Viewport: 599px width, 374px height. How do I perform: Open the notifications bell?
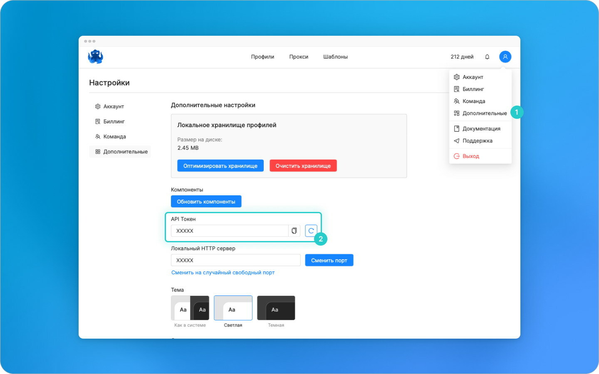click(487, 57)
